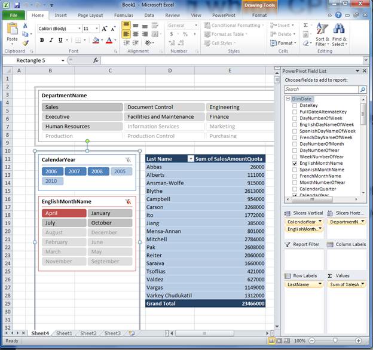Collapse the DimDate table node

288,99
